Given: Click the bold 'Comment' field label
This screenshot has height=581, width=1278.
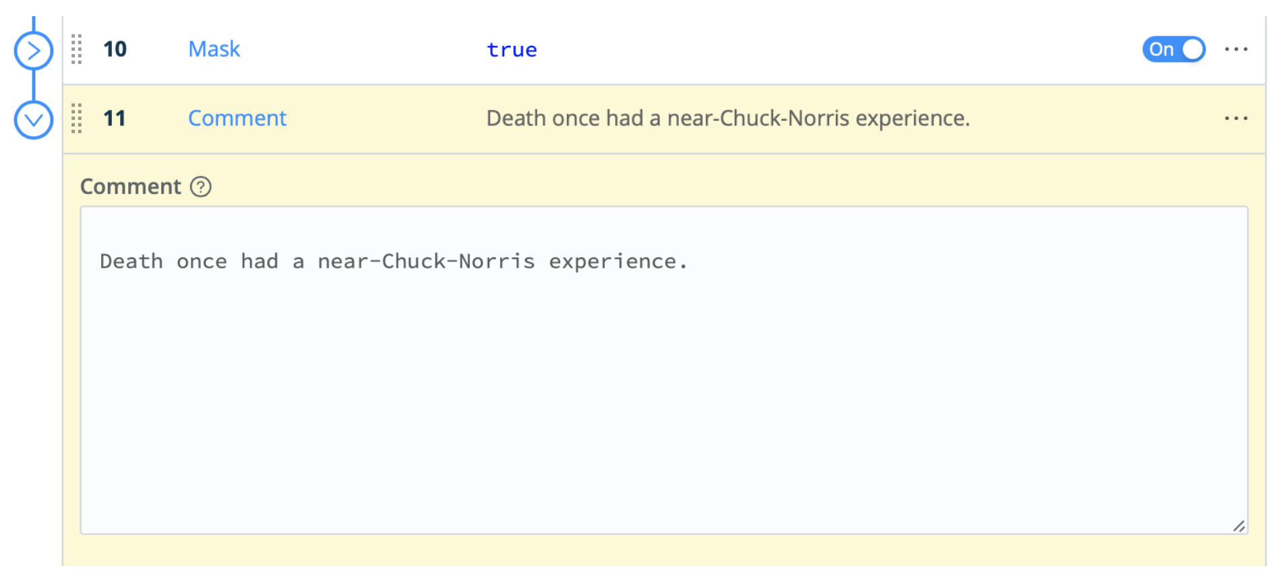Looking at the screenshot, I should click(131, 187).
